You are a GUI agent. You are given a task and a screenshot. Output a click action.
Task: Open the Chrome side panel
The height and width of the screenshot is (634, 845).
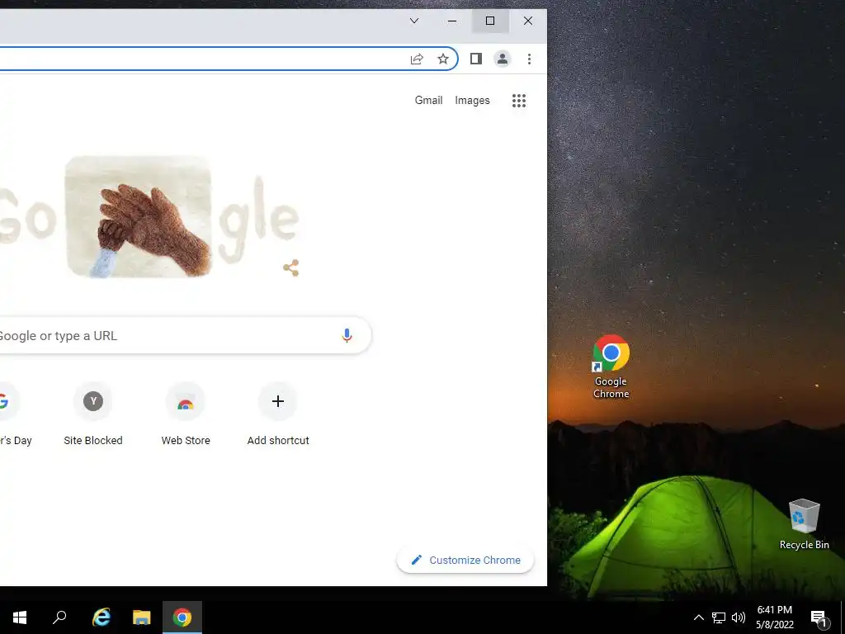coord(476,59)
